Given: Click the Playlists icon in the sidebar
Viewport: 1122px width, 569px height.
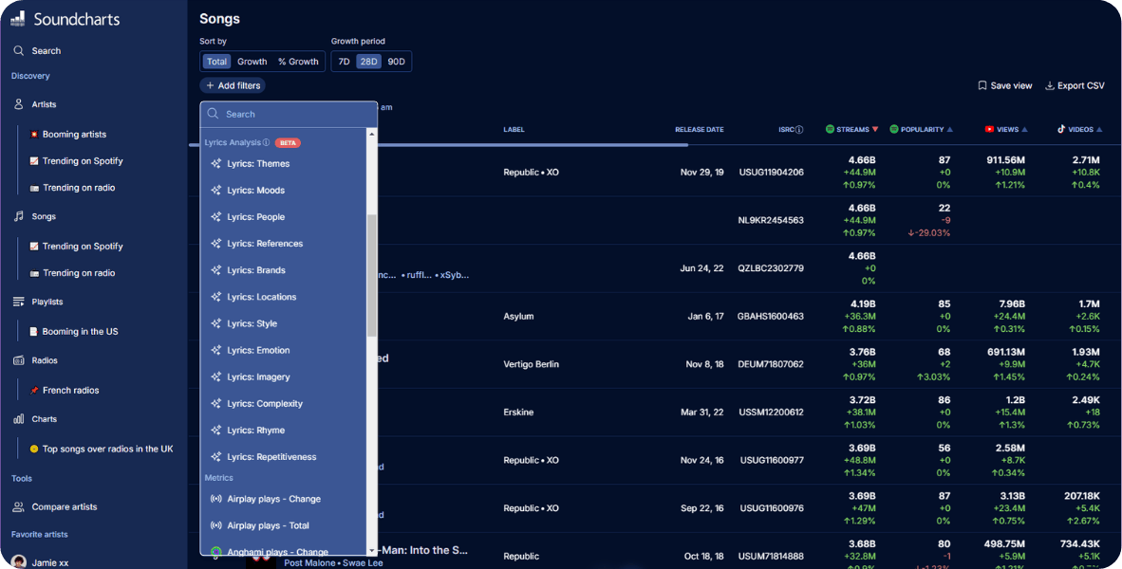Looking at the screenshot, I should [18, 302].
